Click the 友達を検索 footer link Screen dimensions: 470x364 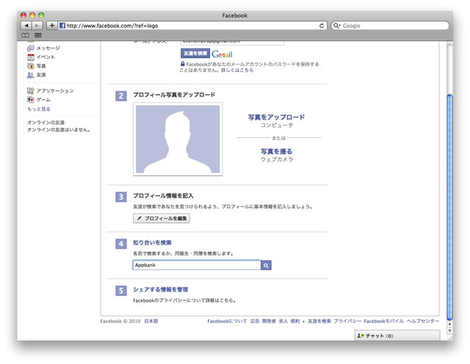[319, 321]
